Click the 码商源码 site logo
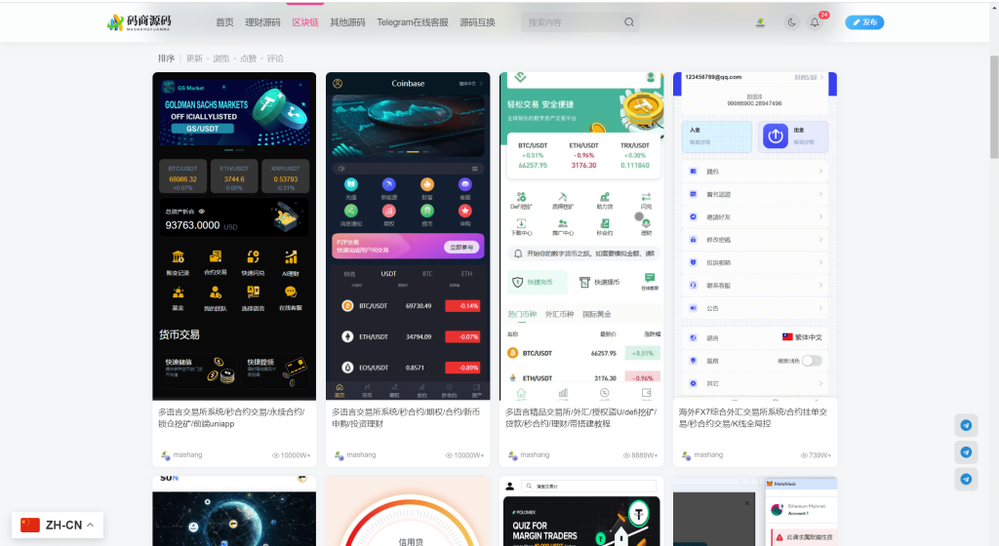Image resolution: width=999 pixels, height=546 pixels. (140, 21)
